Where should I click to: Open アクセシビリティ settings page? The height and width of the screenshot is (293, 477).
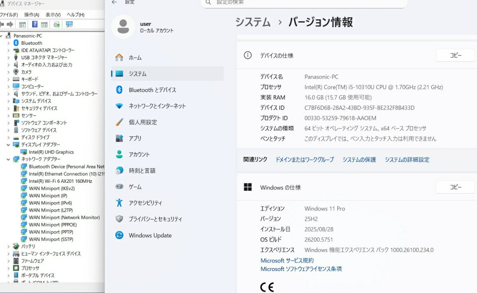coord(145,203)
